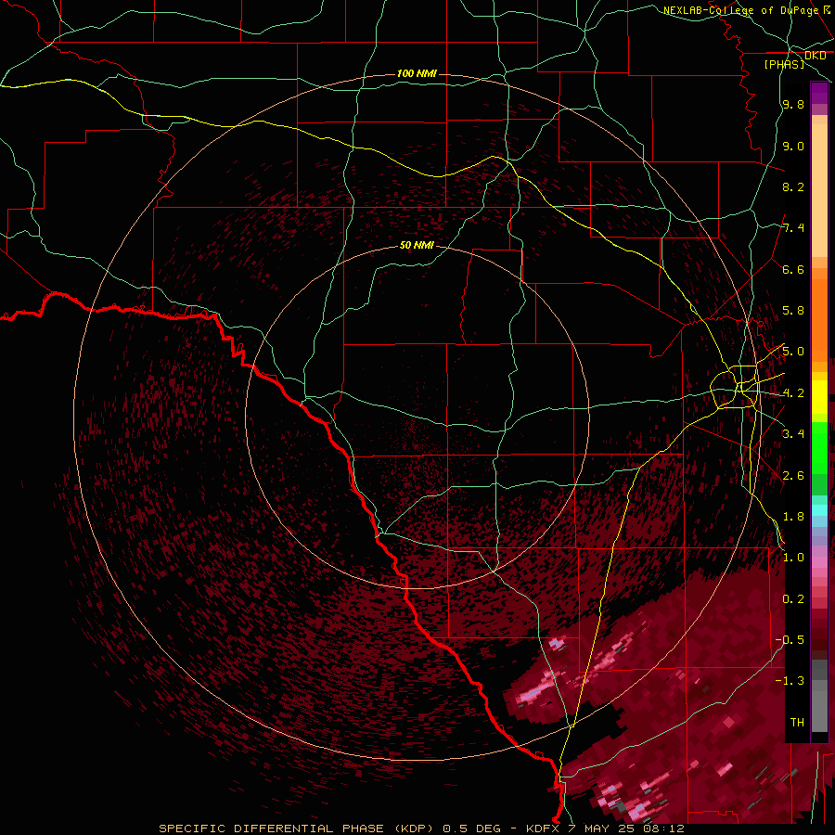Click the -0.5 scale value
The image size is (835, 835).
[x=790, y=640]
